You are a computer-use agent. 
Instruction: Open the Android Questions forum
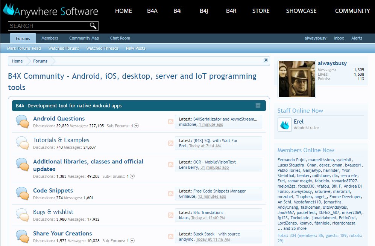[x=59, y=119]
